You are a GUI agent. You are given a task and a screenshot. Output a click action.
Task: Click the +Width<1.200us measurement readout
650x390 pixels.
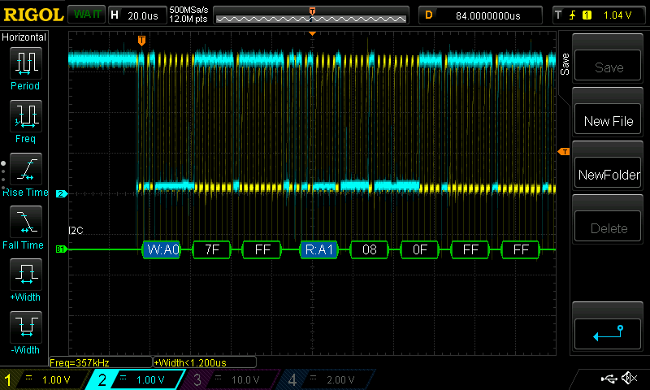(205, 362)
